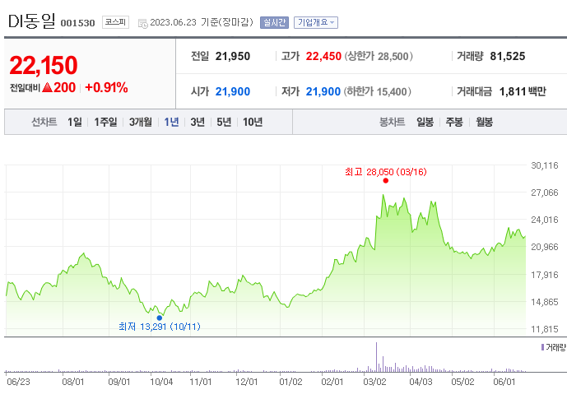Select the 1주일 line chart tab
Screen dimensions: 567x399
(x=105, y=122)
